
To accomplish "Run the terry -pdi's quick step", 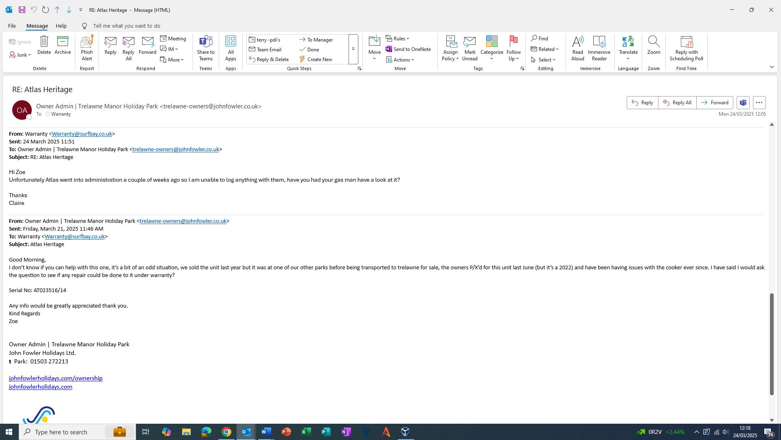I will (265, 40).
